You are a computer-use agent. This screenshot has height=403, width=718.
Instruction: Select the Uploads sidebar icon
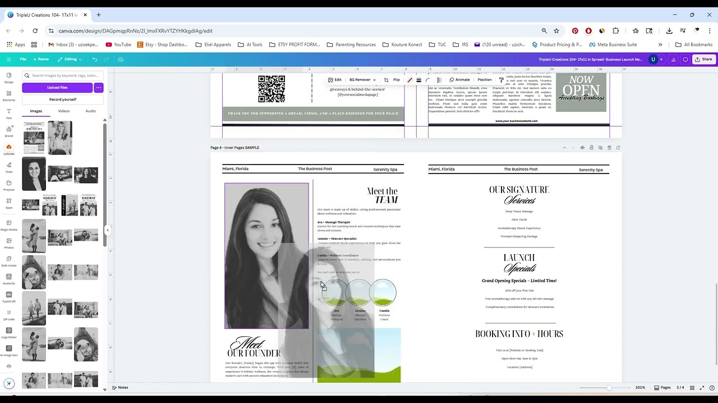coord(8,149)
